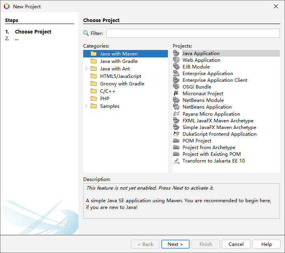
Task: Select FXML JavaFX Maven Archetype entry
Action: (218, 121)
